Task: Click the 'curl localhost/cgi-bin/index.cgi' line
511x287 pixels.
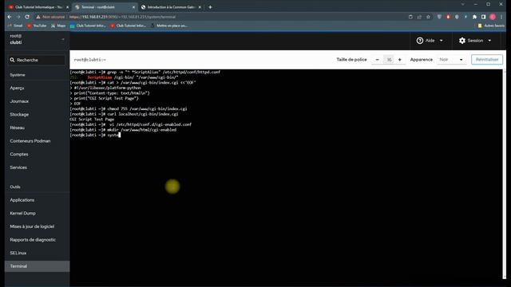Action: [125, 114]
